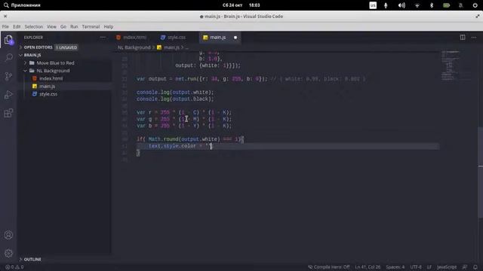483x271 pixels.
Task: Open editor More Actions ellipsis
Action: 474,38
